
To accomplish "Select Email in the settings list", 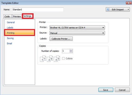I will click(10, 44).
